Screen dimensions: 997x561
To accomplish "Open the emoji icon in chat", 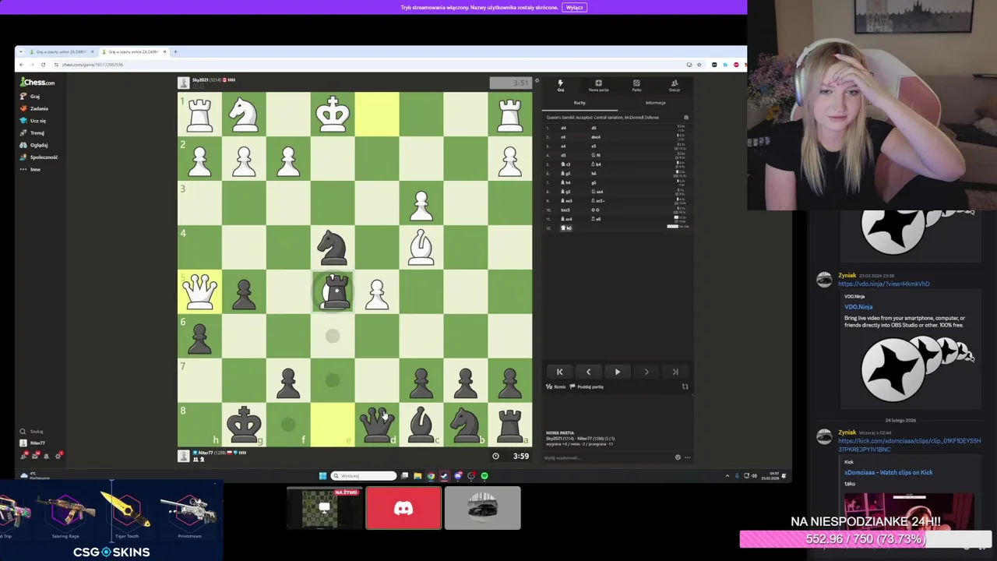I will (678, 457).
